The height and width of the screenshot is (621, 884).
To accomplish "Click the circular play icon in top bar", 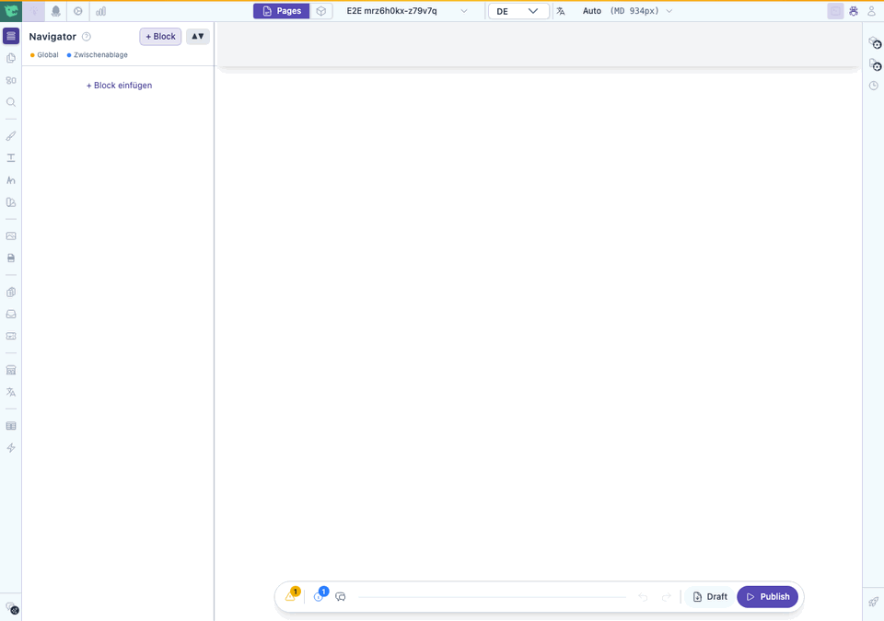I will (x=78, y=11).
